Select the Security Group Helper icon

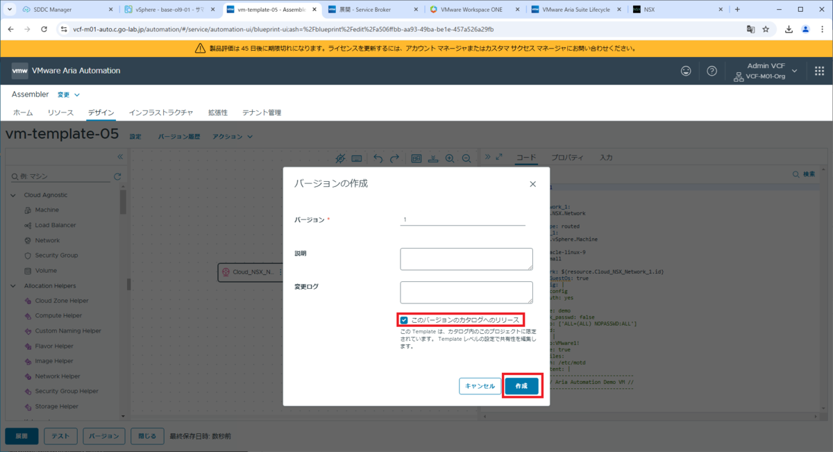28,391
